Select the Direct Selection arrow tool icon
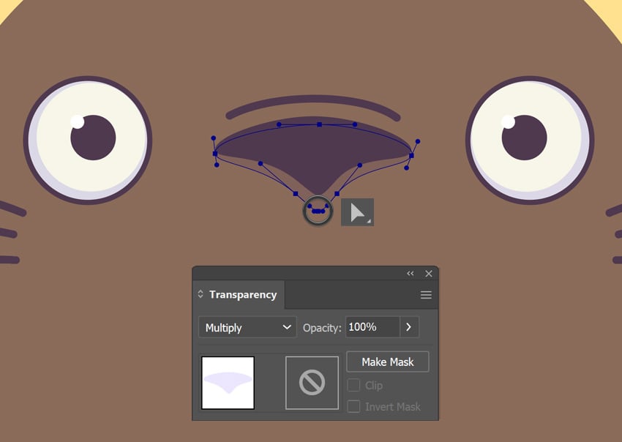This screenshot has width=622, height=442. (357, 212)
